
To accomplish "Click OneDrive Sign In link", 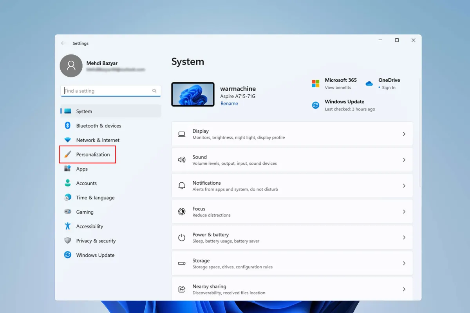I will (x=389, y=88).
